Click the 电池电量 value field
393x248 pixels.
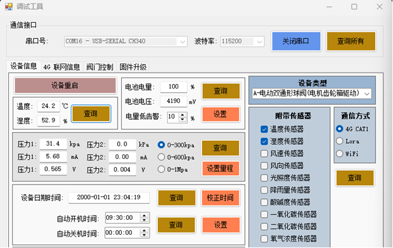pyautogui.click(x=173, y=87)
